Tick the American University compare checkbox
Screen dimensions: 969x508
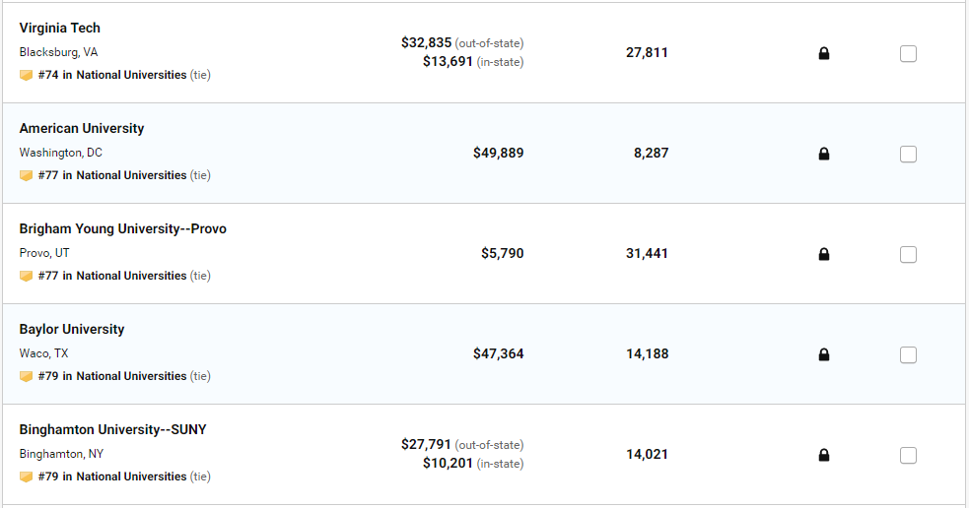click(908, 154)
